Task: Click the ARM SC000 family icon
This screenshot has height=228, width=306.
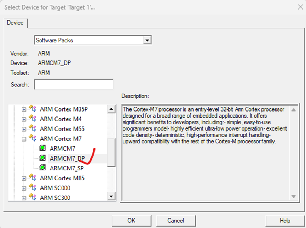Action: click(x=33, y=187)
